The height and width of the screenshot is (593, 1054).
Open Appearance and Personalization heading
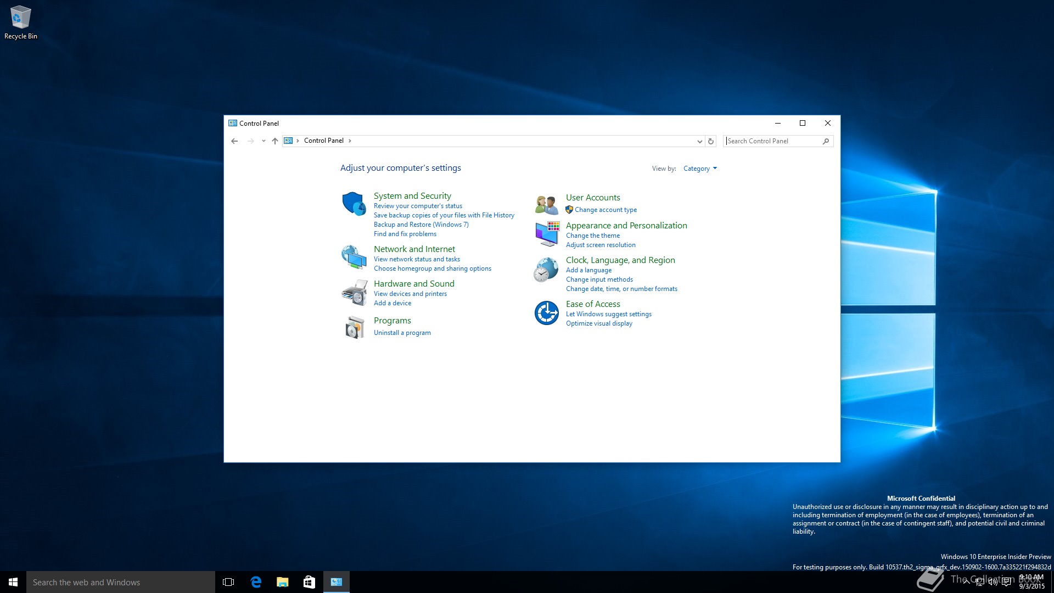click(x=626, y=226)
